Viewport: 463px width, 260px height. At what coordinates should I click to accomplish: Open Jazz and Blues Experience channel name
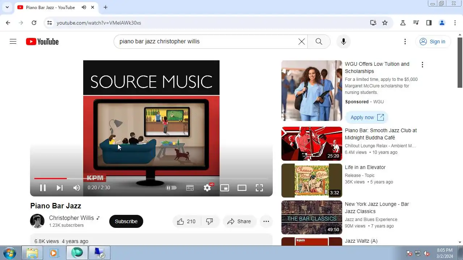pos(371,220)
